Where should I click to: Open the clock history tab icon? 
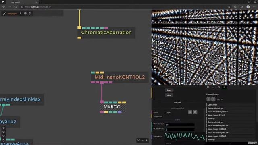pos(218,87)
